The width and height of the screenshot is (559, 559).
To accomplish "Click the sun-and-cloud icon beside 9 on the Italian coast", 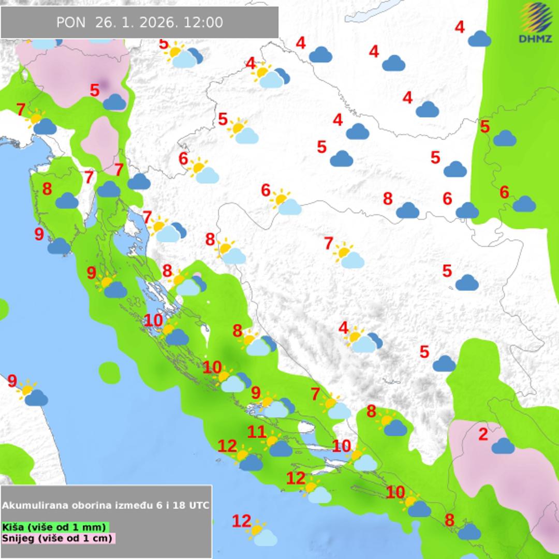I will tap(33, 394).
